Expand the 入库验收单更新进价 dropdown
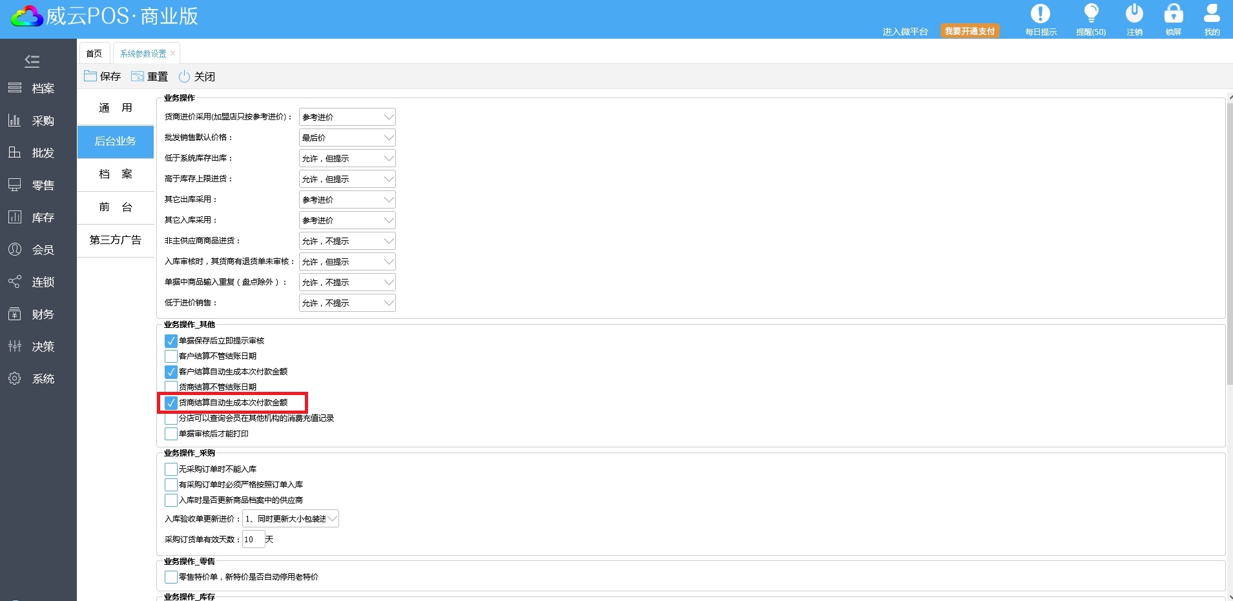 332,519
